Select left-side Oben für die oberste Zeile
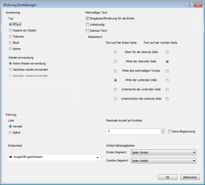This screenshot has width=205, height=185. 116,52
